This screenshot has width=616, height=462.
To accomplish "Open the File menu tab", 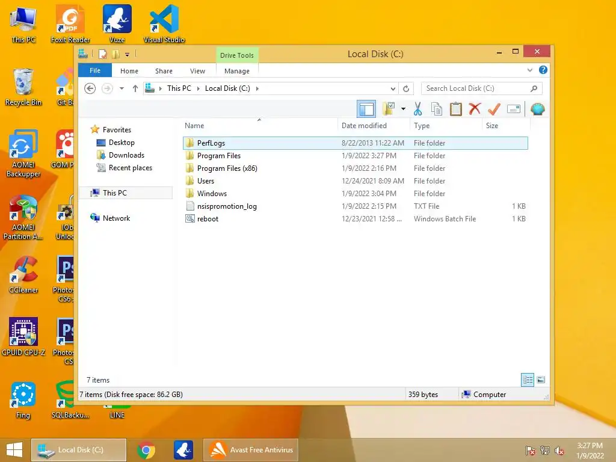I will 95,70.
